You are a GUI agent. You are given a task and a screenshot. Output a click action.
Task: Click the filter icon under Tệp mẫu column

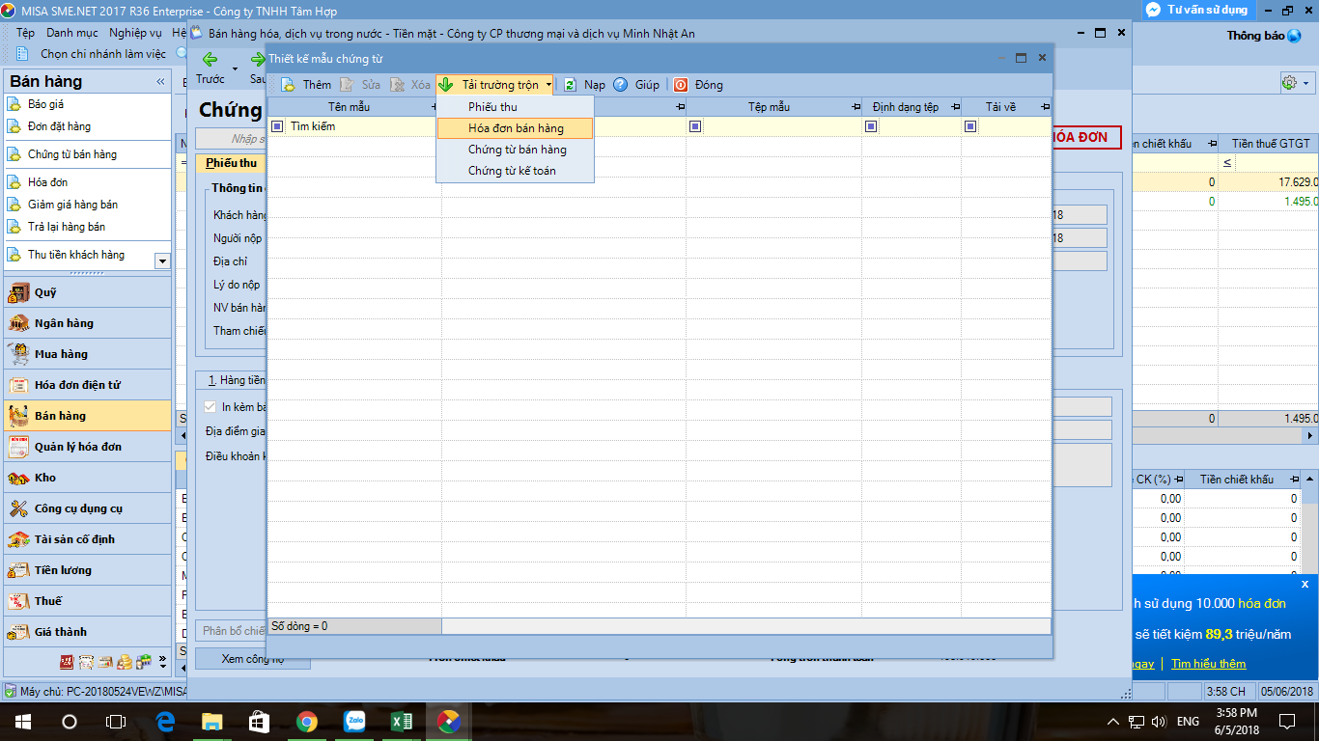coord(695,126)
